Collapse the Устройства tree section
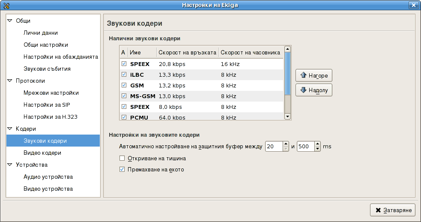The height and width of the screenshot is (222, 421). 10,165
